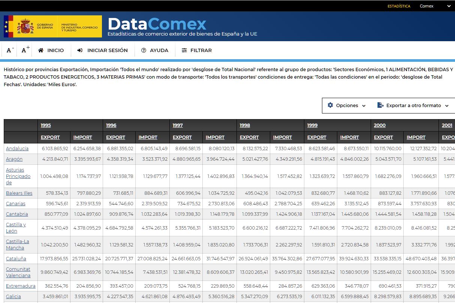Viewport: 455px width, 303px height.
Task: Click the A+ increase font size icon
Action: [24, 49]
